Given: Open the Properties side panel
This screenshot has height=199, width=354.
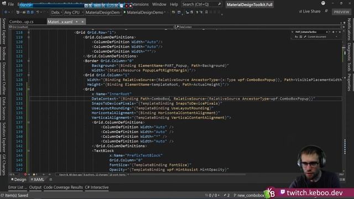Looking at the screenshot, I should [349, 82].
